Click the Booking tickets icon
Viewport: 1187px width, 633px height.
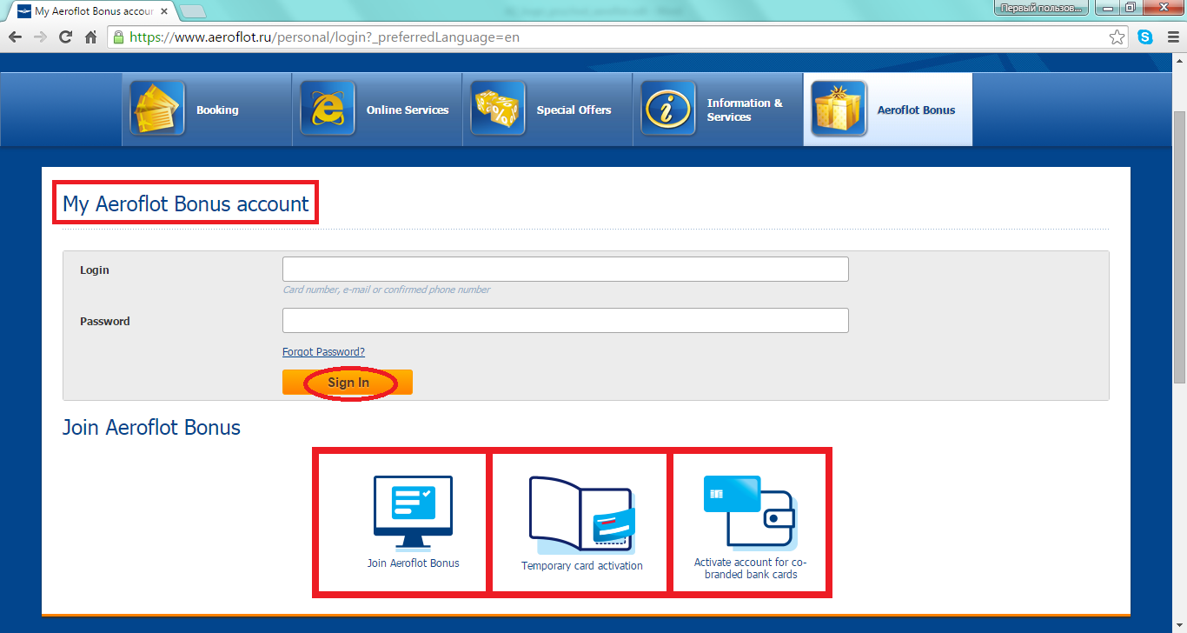pos(157,109)
